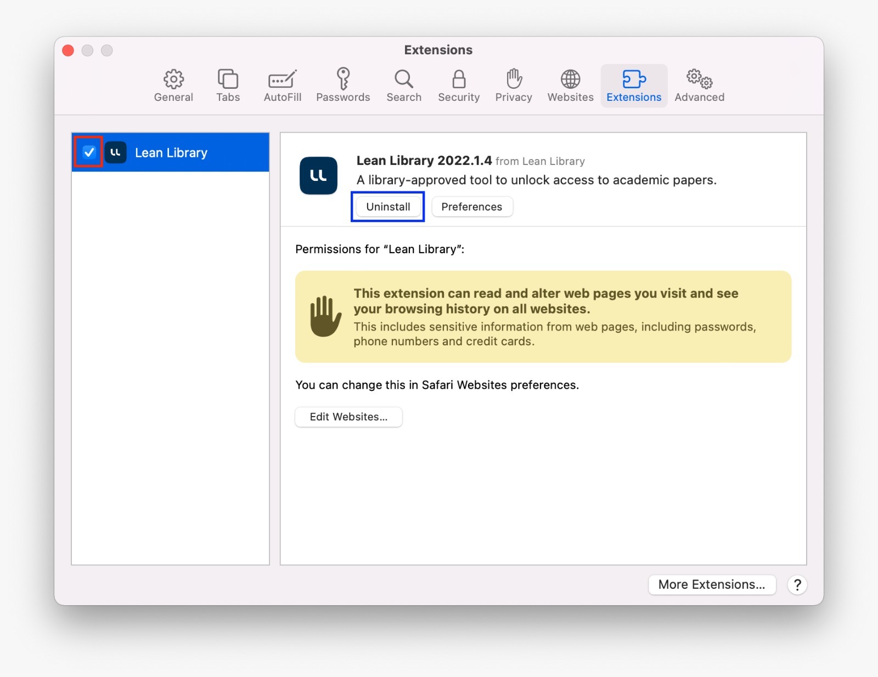Click the bold 'This extension can read and alter' warning

[546, 301]
